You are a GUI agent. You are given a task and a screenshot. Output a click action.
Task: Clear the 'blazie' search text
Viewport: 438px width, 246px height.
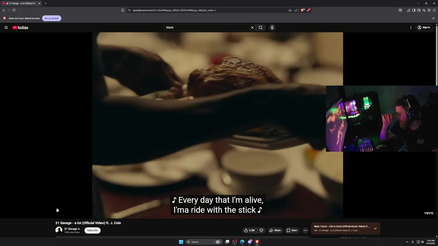click(x=252, y=27)
